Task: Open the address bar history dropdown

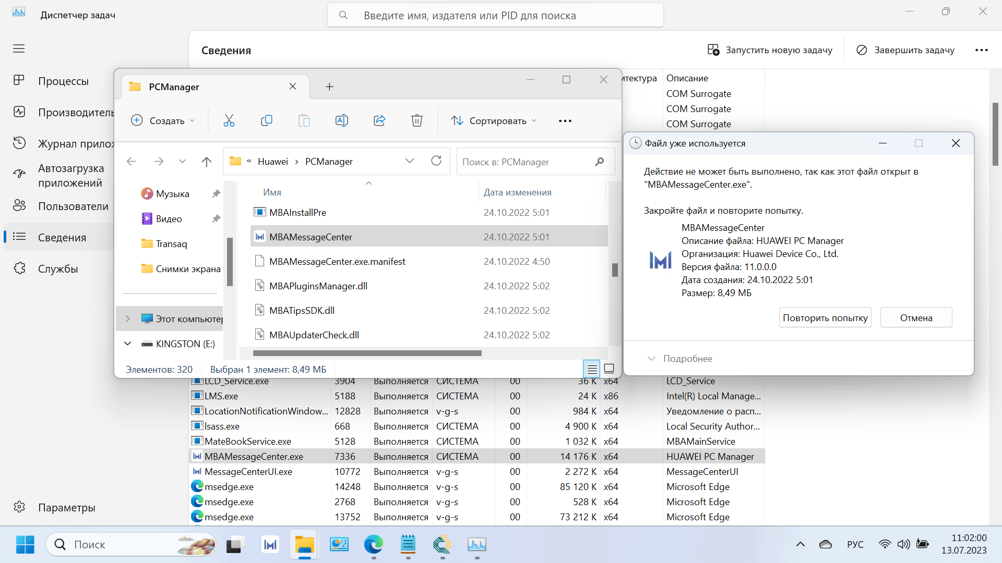Action: click(410, 161)
